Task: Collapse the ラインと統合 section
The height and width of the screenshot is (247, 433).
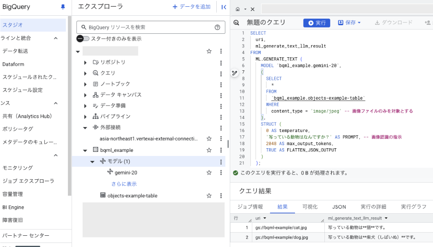Action: (x=56, y=38)
